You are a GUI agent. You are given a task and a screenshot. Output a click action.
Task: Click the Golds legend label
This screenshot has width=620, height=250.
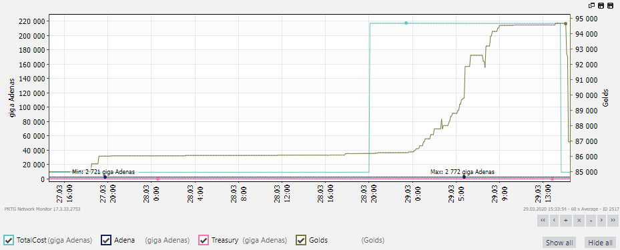click(x=318, y=240)
